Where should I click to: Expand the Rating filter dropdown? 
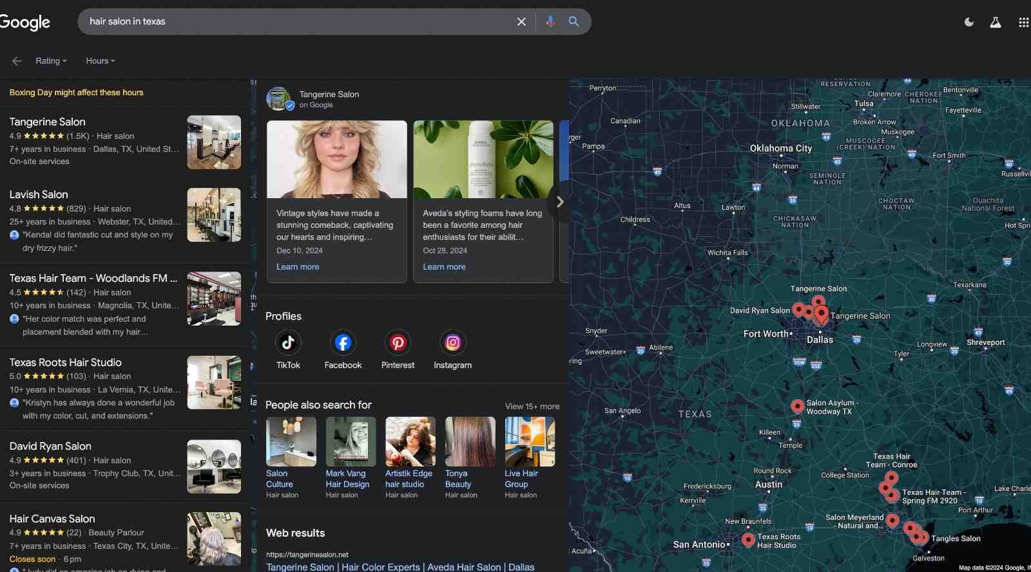51,61
